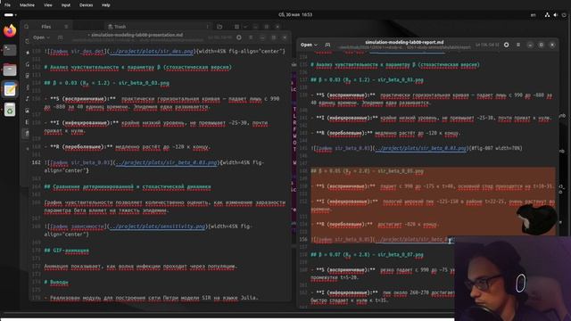Click 'Анимация показывает' paragraph line
This screenshot has width=571, height=321.
coord(141,267)
